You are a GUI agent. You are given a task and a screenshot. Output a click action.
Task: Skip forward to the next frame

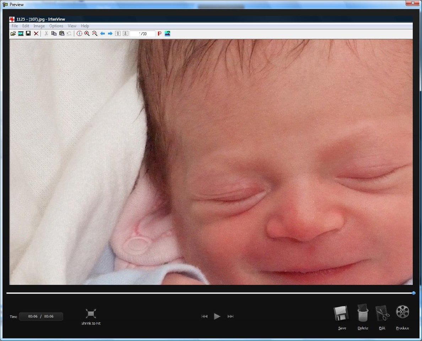coord(231,316)
